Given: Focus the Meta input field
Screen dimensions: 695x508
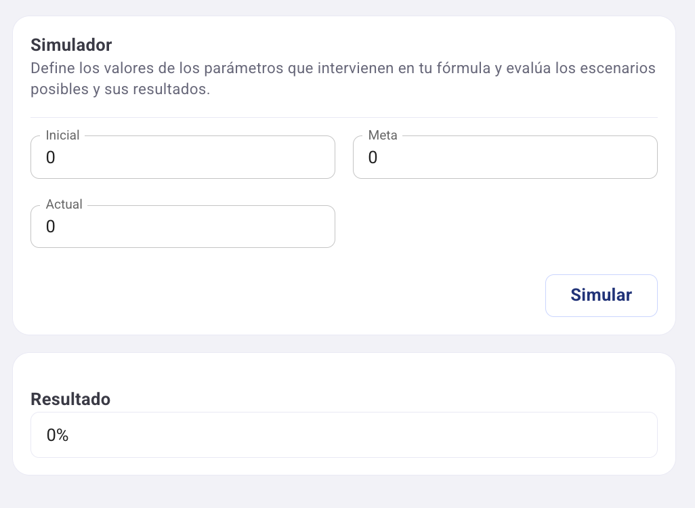Looking at the screenshot, I should pyautogui.click(x=505, y=158).
